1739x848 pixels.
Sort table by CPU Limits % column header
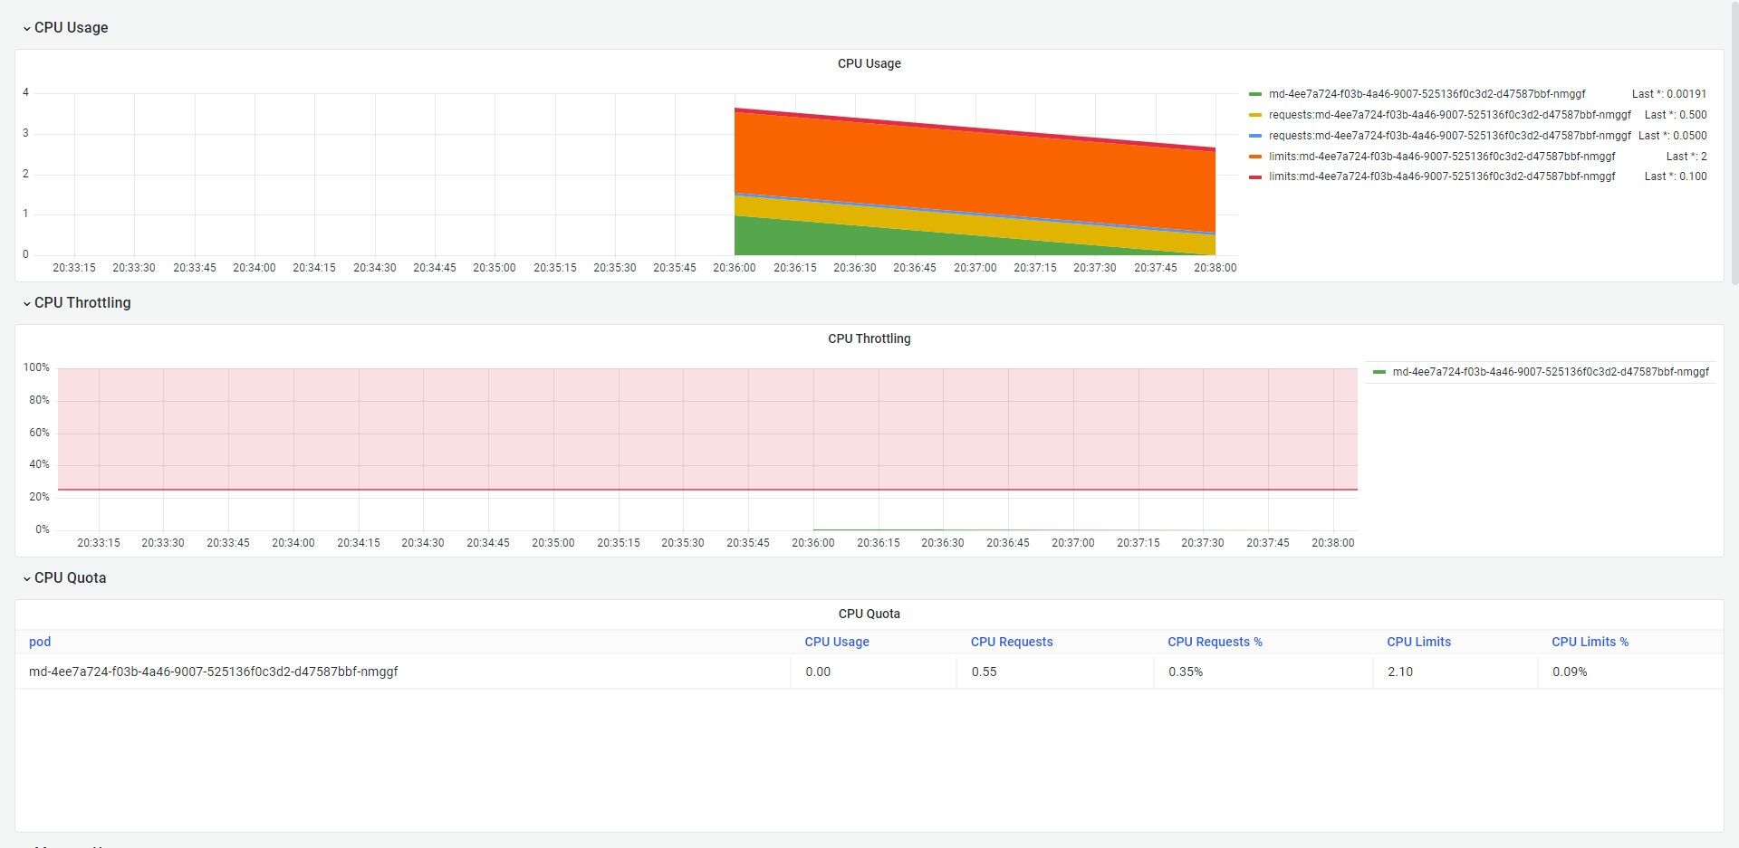click(x=1590, y=642)
